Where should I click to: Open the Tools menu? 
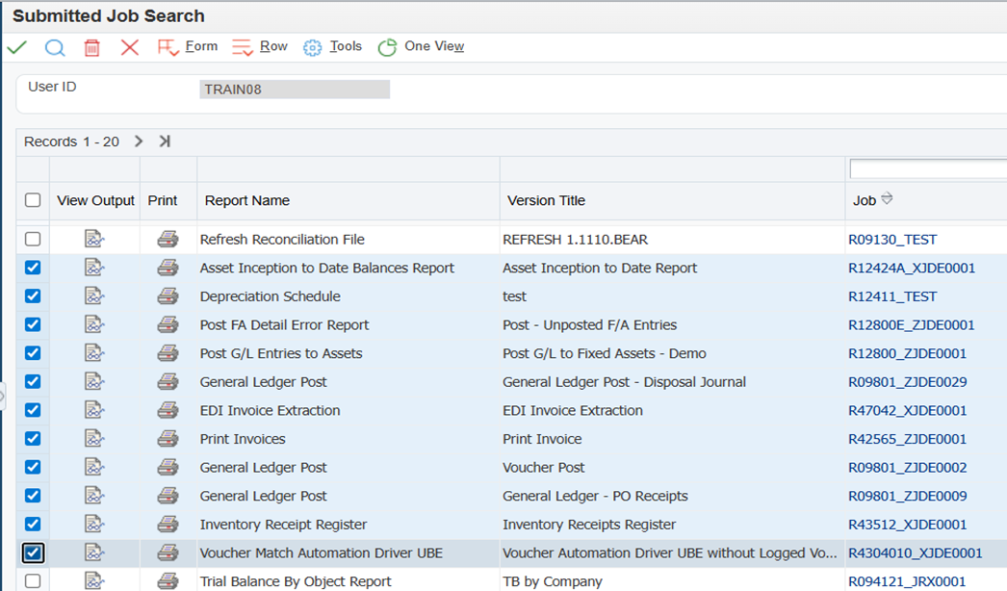click(333, 47)
